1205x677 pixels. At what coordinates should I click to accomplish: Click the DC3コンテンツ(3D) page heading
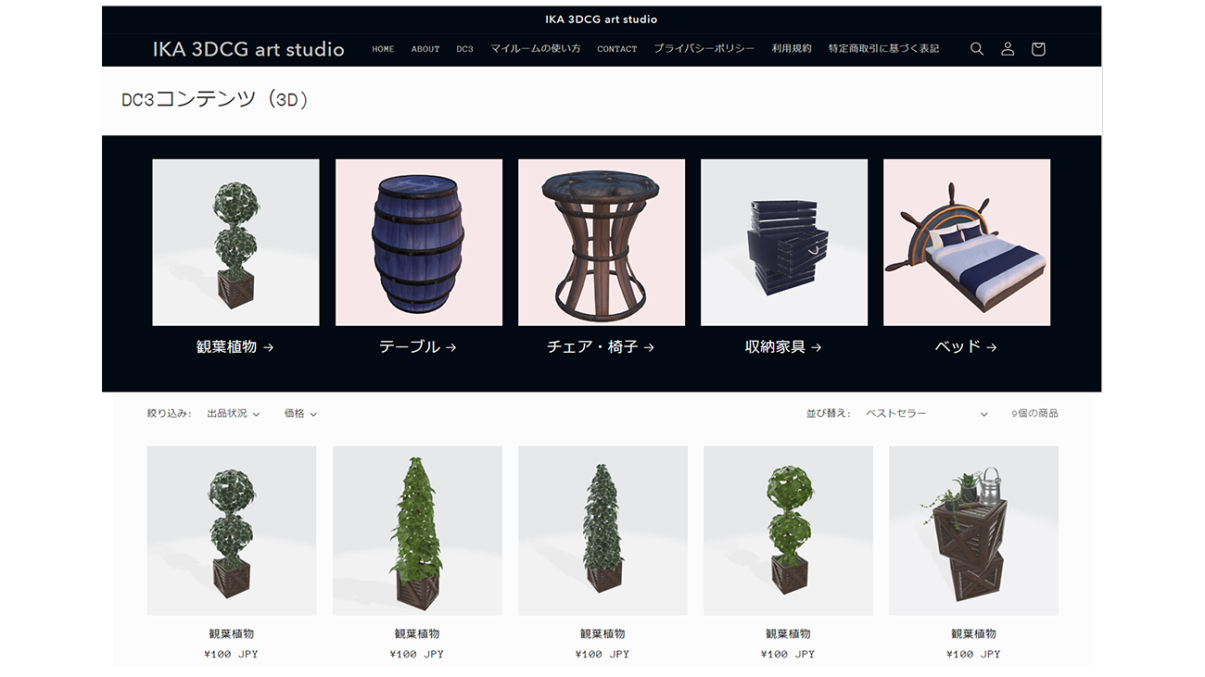[x=214, y=100]
